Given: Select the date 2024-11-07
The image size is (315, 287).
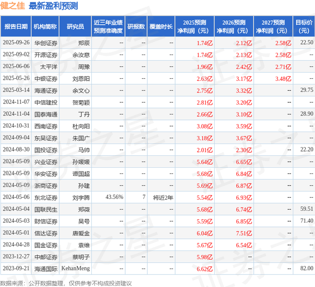Looking at the screenshot, I should (16, 102).
